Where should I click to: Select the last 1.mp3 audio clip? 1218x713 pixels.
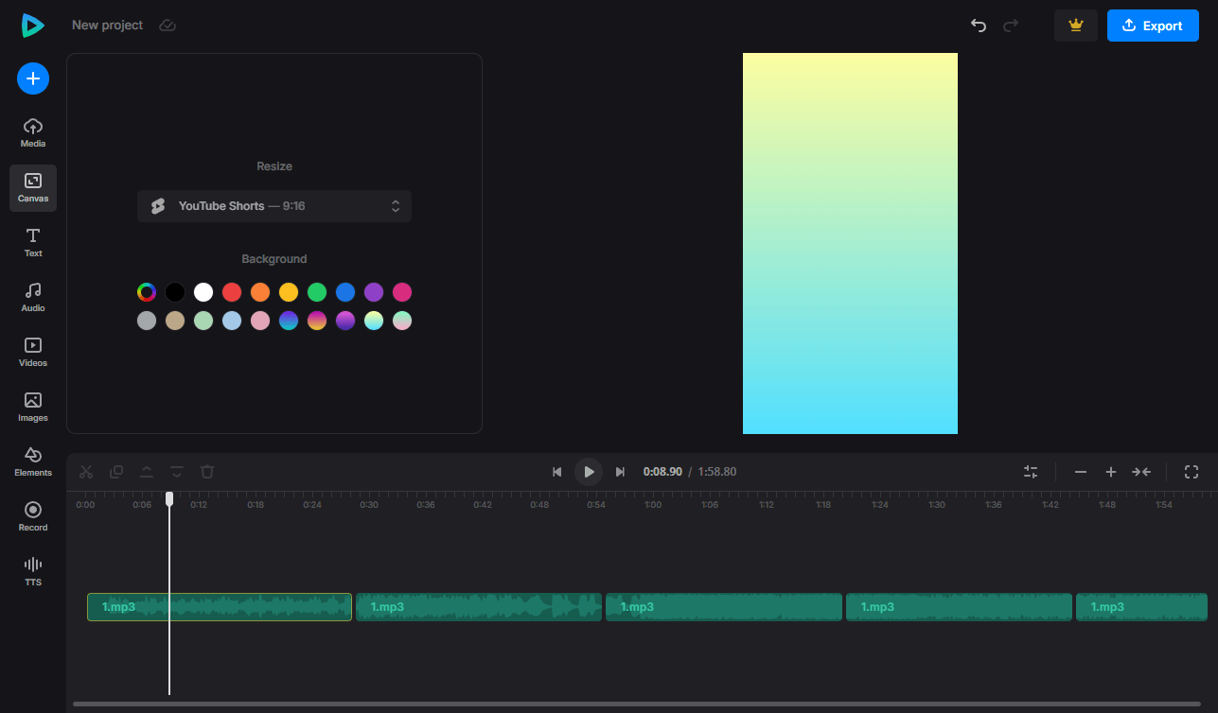click(x=1141, y=607)
